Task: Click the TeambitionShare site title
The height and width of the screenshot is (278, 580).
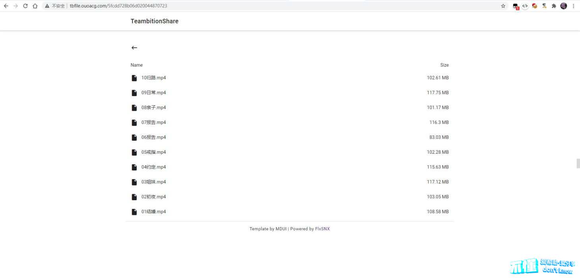Action: point(154,21)
